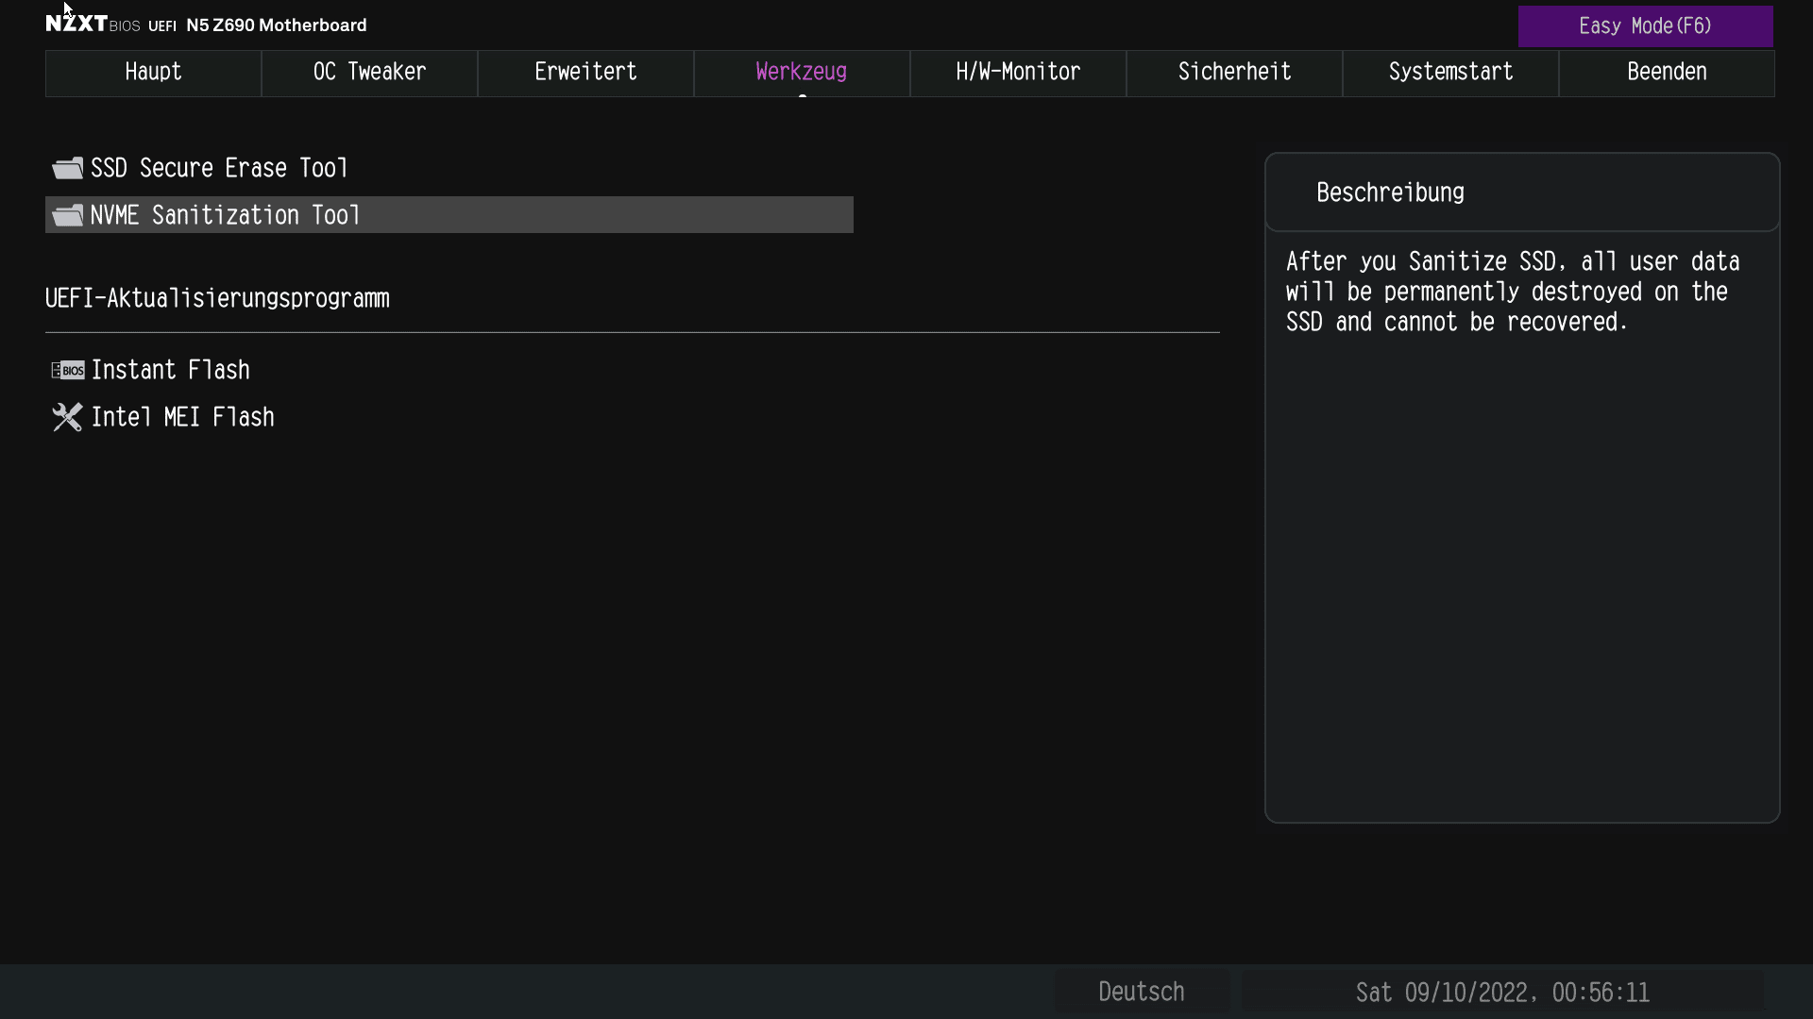Select NVME Sanitization Tool entry
Image resolution: width=1813 pixels, height=1019 pixels.
tap(225, 216)
